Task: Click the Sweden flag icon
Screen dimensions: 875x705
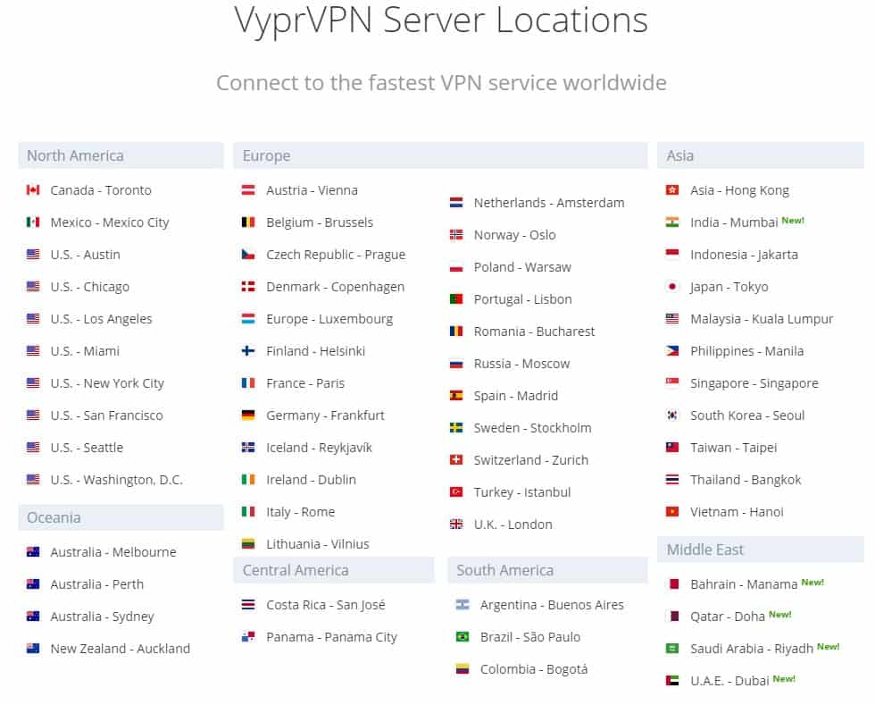Action: (456, 428)
